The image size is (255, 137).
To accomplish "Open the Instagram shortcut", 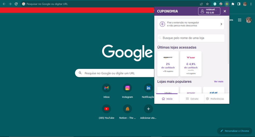I will [x=127, y=91].
